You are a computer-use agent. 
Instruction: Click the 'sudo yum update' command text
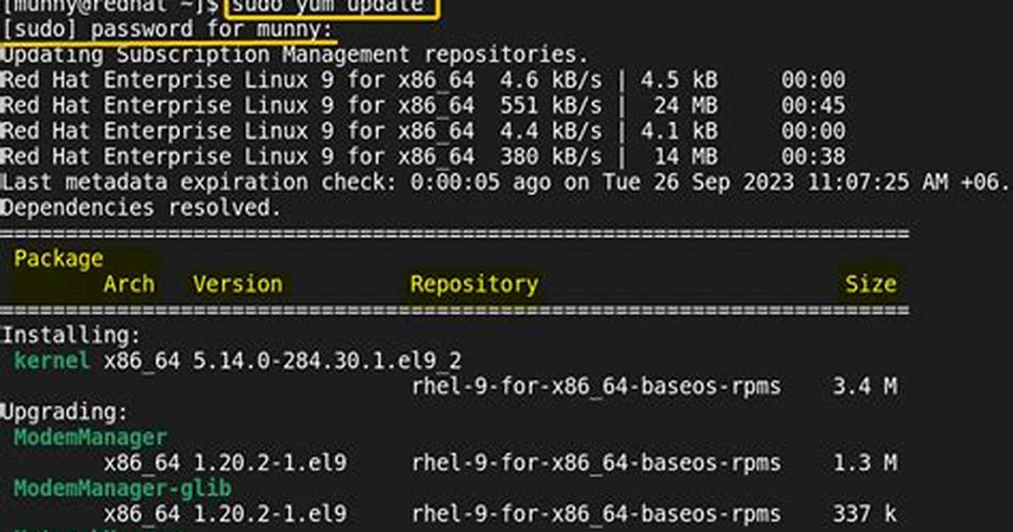pyautogui.click(x=328, y=5)
